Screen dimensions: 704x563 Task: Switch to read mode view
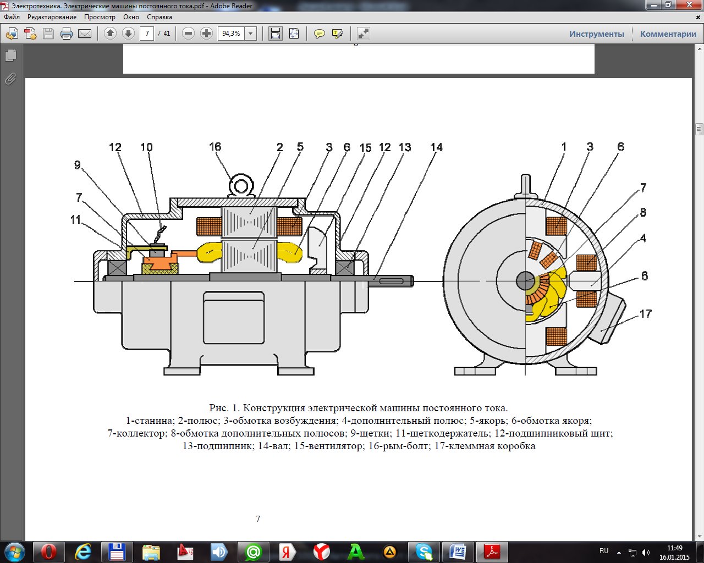click(363, 34)
